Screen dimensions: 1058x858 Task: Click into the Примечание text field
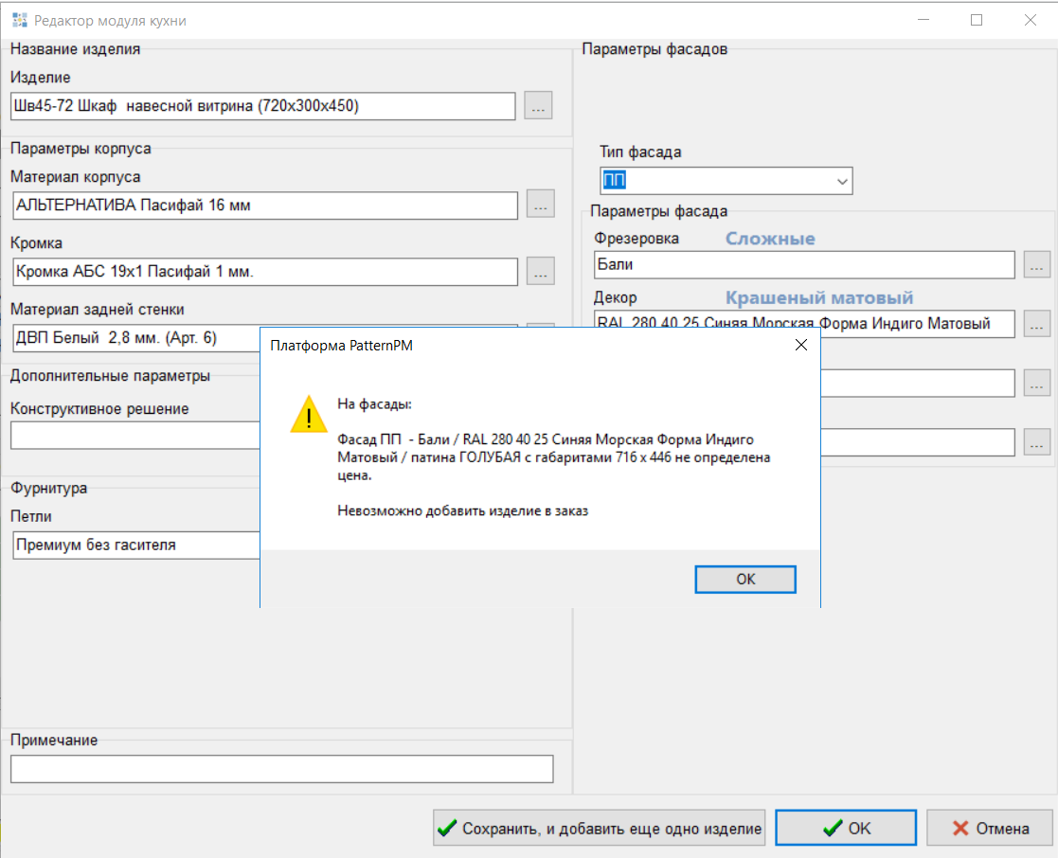281,769
